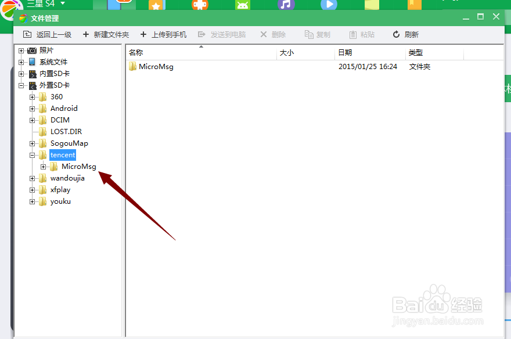Click 上传到手机 upload to phone
Viewport: 511px width, 339px height.
(163, 34)
